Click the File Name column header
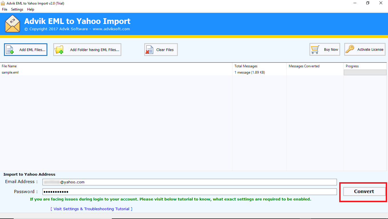 [x=116, y=66]
